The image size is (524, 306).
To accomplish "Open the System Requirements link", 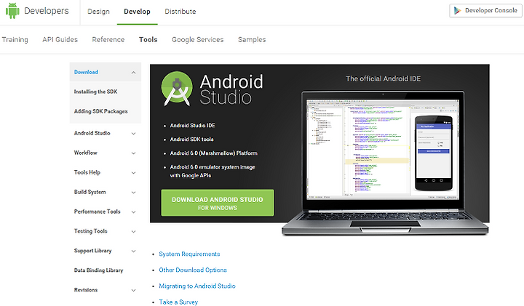I will click(x=189, y=254).
